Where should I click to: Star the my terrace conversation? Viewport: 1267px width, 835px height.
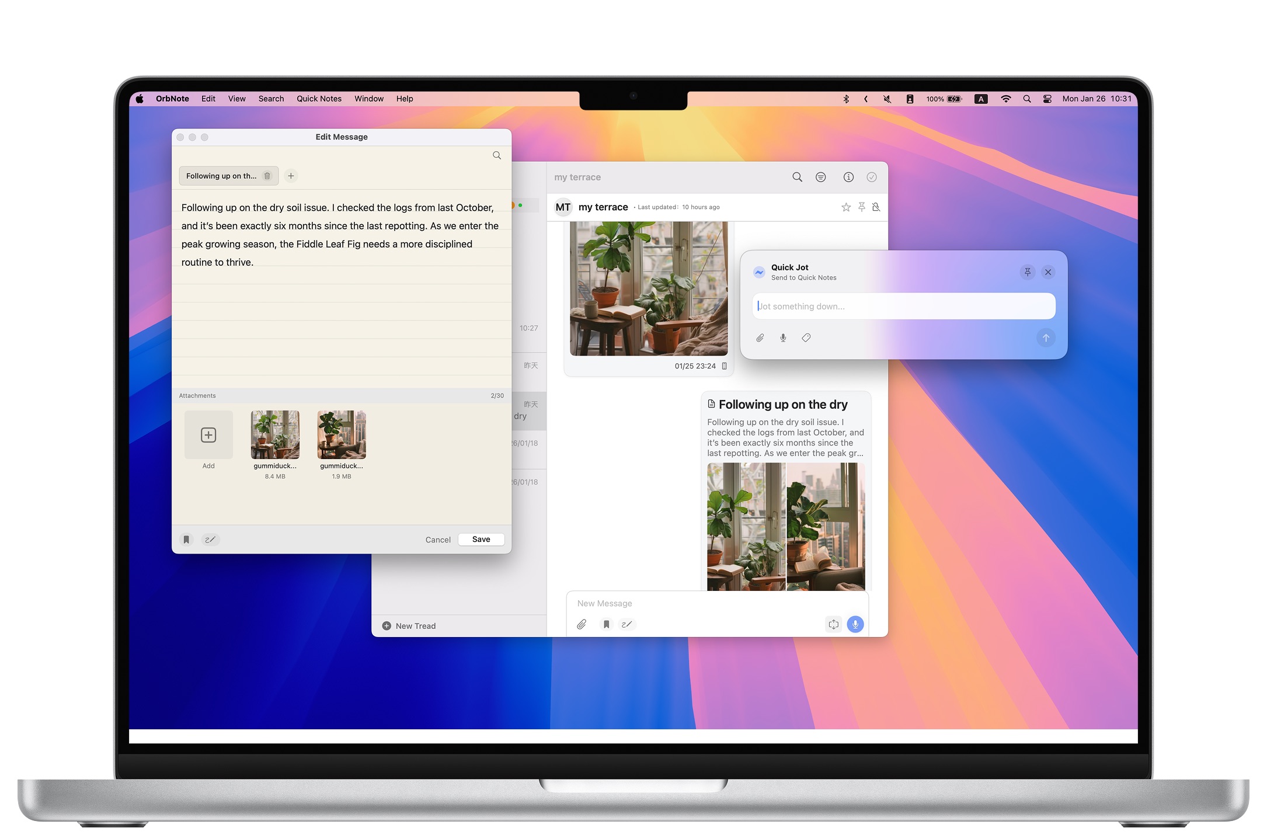(x=845, y=207)
